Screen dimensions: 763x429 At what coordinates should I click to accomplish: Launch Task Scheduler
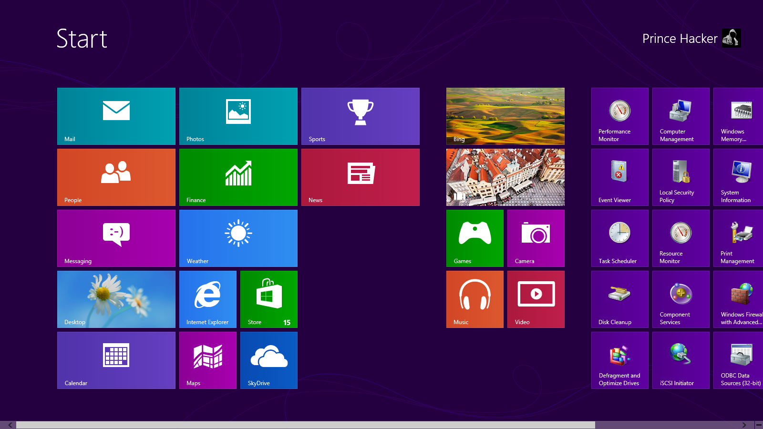pos(620,238)
